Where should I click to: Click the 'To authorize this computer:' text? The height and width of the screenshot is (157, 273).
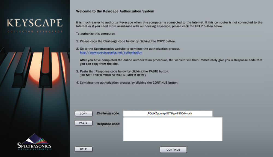point(96,34)
